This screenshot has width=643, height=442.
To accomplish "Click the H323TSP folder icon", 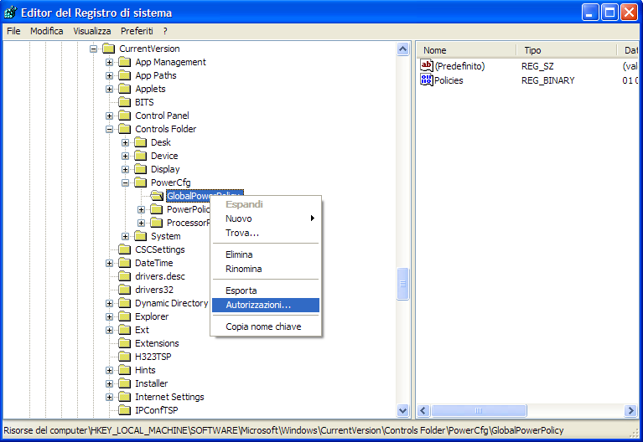I will pos(125,357).
